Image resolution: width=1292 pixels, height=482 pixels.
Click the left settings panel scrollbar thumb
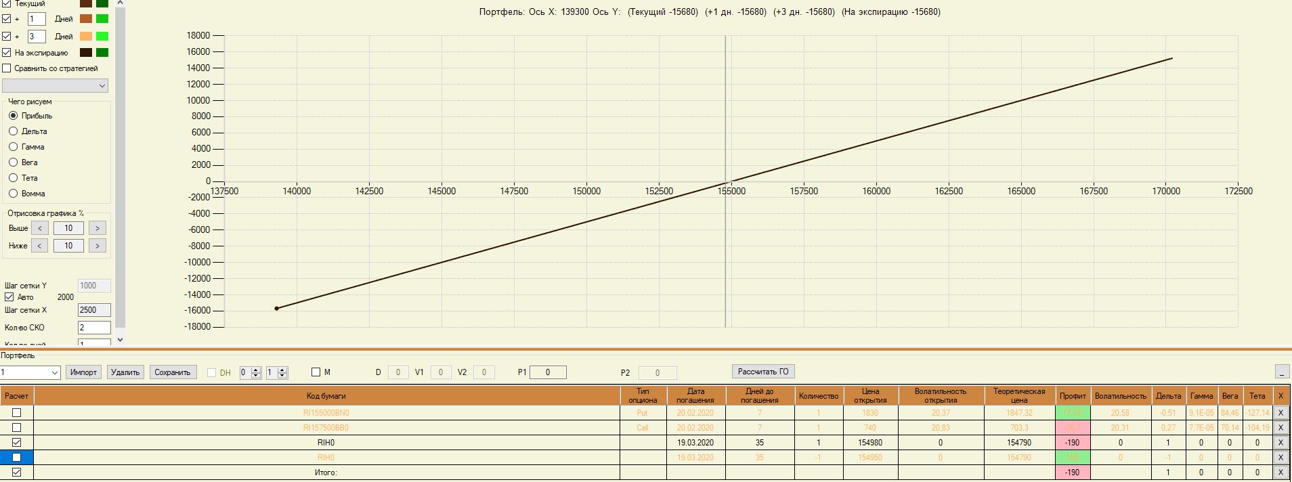click(x=121, y=169)
